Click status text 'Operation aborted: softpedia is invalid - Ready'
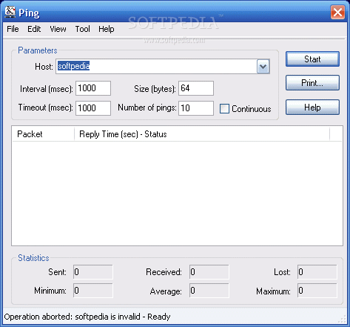Image resolution: width=350 pixels, height=327 pixels. click(87, 317)
